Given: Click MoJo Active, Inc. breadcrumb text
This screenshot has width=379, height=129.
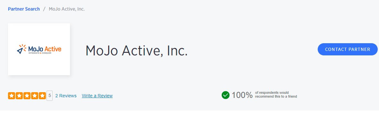Looking at the screenshot, I should (x=67, y=9).
